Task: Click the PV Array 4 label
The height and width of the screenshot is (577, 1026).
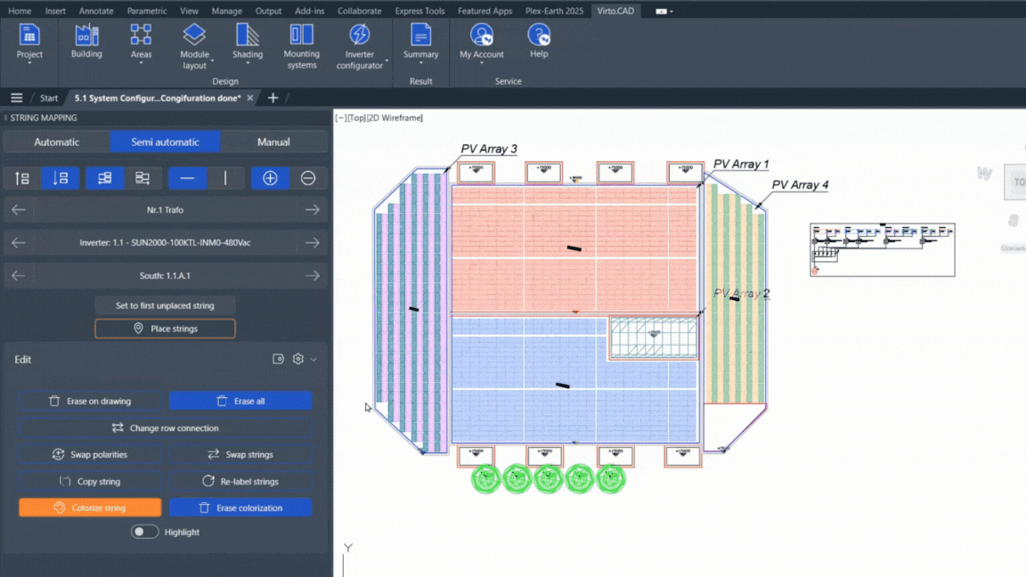Action: click(800, 185)
